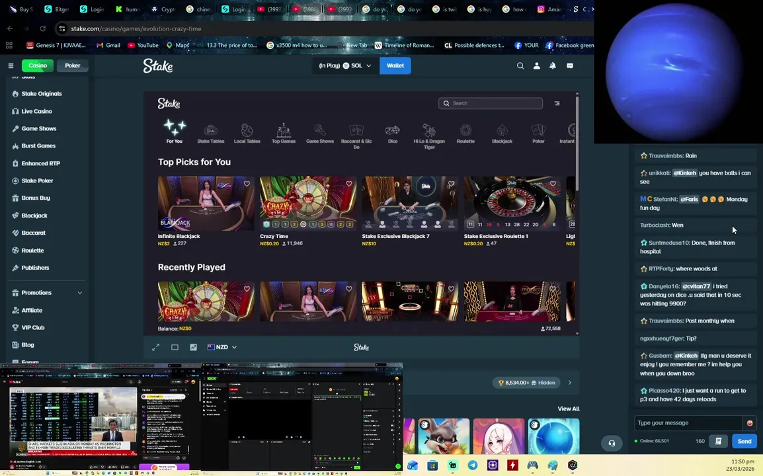Open the NZD display currency dropdown

coord(222,347)
